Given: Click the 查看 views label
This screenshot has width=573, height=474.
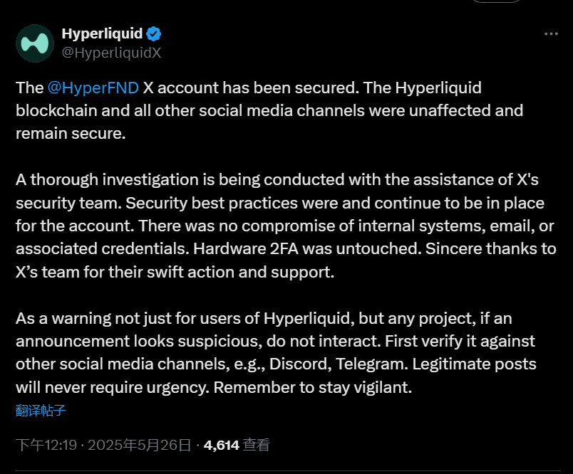Looking at the screenshot, I should pyautogui.click(x=256, y=445).
